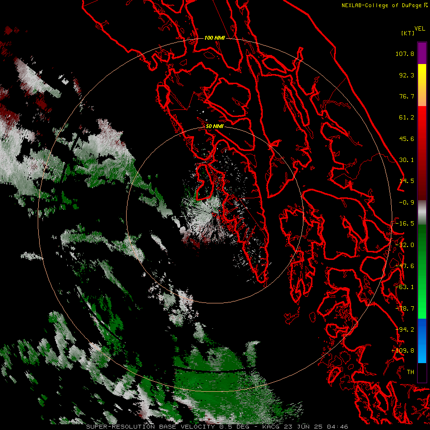Image resolution: width=430 pixels, height=430 pixels.
Task: Pick the gray-white segment of the color bar
Action: click(422, 213)
